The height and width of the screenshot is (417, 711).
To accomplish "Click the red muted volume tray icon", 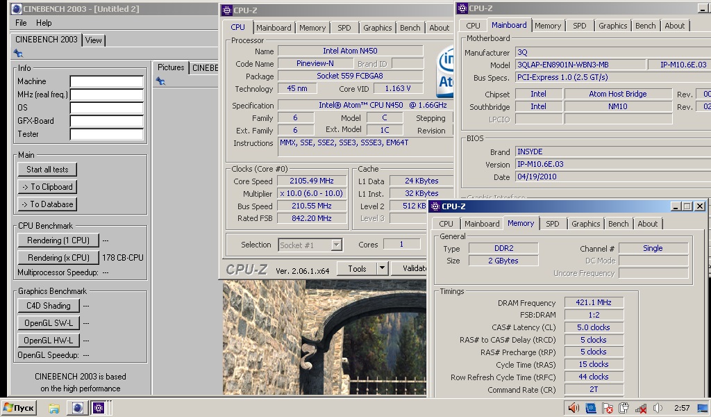I will pyautogui.click(x=574, y=409).
